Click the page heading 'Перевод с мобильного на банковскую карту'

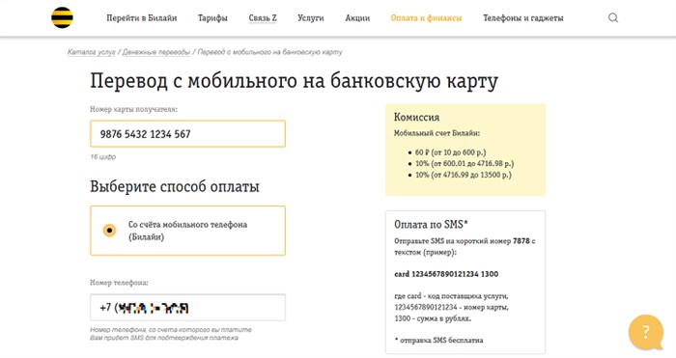click(294, 81)
